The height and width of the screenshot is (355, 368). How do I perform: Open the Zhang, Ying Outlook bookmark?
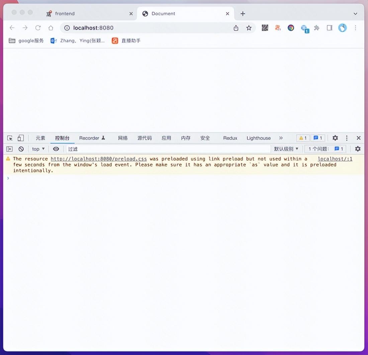pyautogui.click(x=78, y=40)
